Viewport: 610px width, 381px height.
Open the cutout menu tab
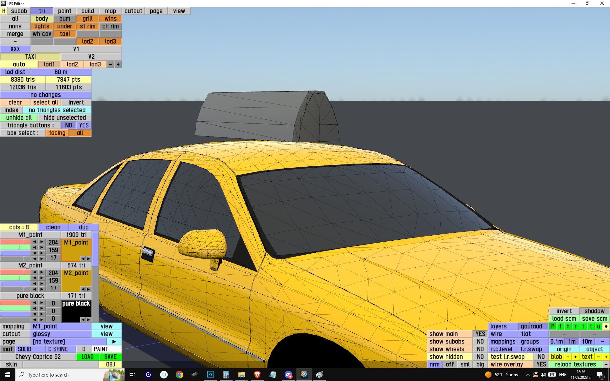133,11
